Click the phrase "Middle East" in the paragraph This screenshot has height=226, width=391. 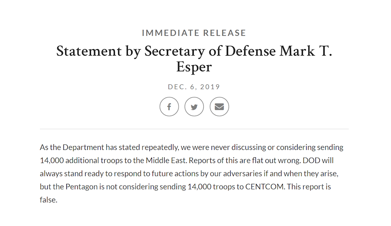point(166,160)
